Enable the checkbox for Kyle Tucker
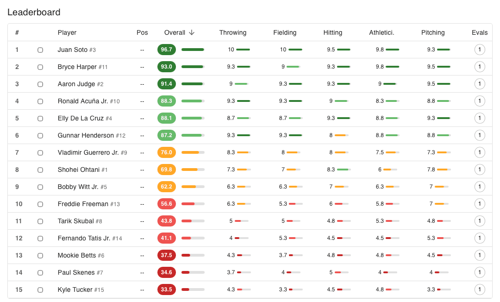 point(40,289)
